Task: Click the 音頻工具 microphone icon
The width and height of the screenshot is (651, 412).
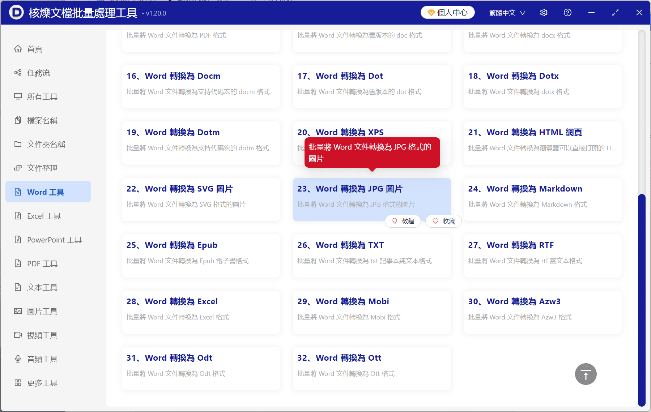Action: coord(18,359)
